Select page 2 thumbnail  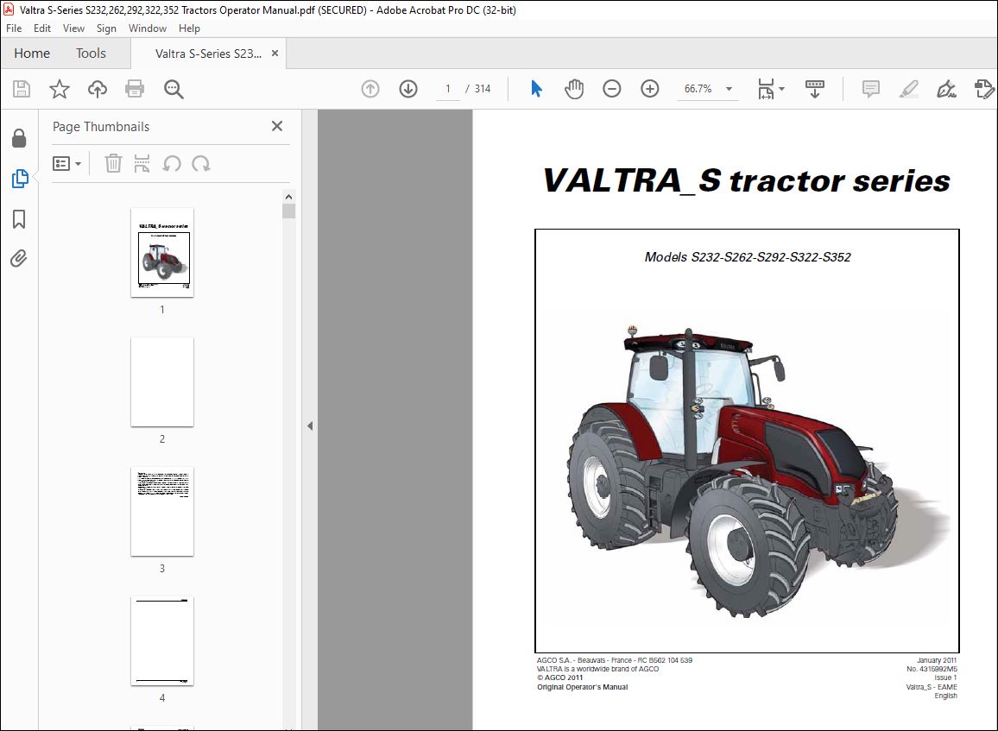point(162,381)
